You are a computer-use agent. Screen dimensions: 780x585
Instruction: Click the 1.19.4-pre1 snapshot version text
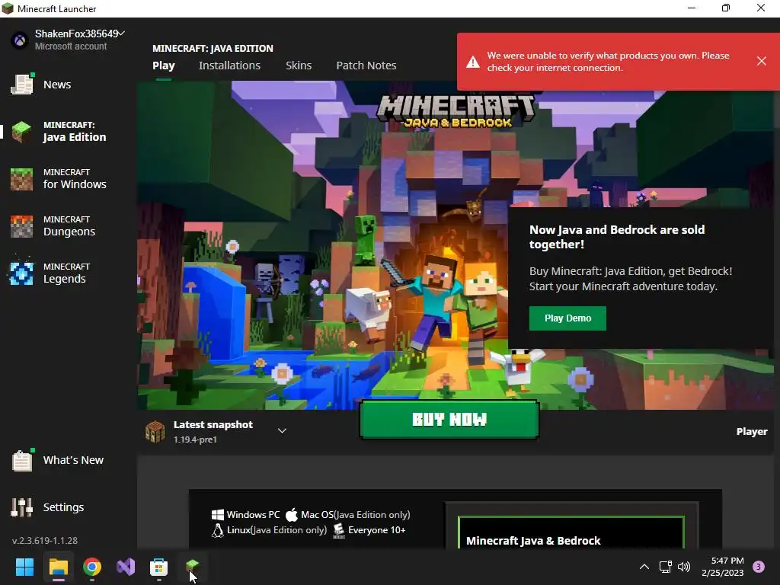195,440
